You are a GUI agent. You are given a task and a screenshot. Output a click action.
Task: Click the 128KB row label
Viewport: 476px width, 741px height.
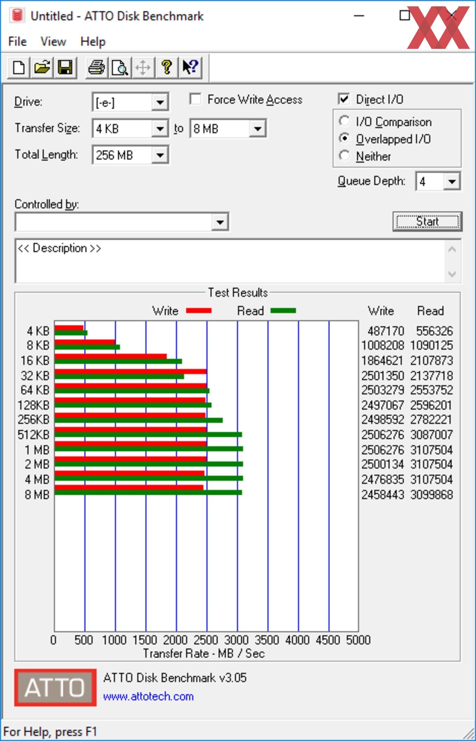34,405
